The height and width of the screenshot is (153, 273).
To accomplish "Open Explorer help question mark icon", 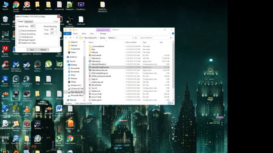I will point(173,33).
